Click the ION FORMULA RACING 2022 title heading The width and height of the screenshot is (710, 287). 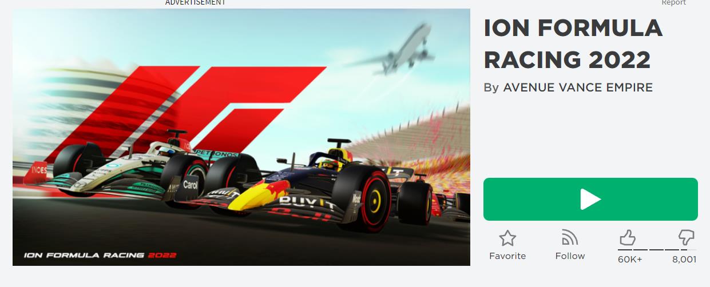[x=573, y=44]
